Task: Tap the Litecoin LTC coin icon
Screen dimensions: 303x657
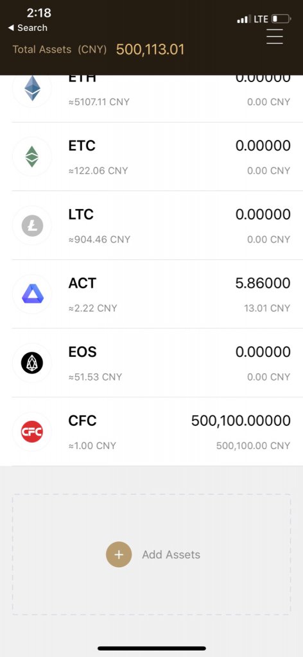Action: coord(32,225)
